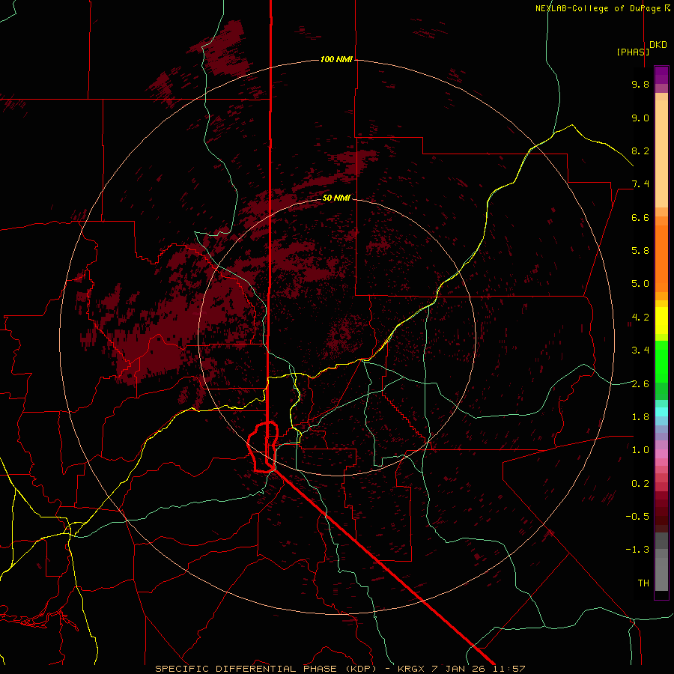Click the 2.6 value on color scale

point(640,384)
